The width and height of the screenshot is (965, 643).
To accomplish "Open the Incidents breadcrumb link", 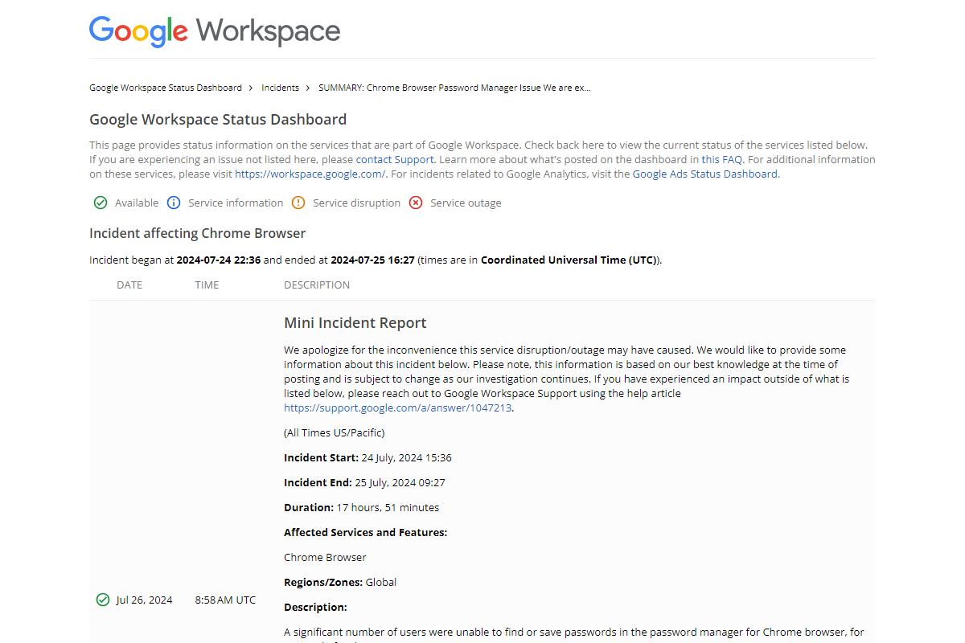I will [280, 88].
